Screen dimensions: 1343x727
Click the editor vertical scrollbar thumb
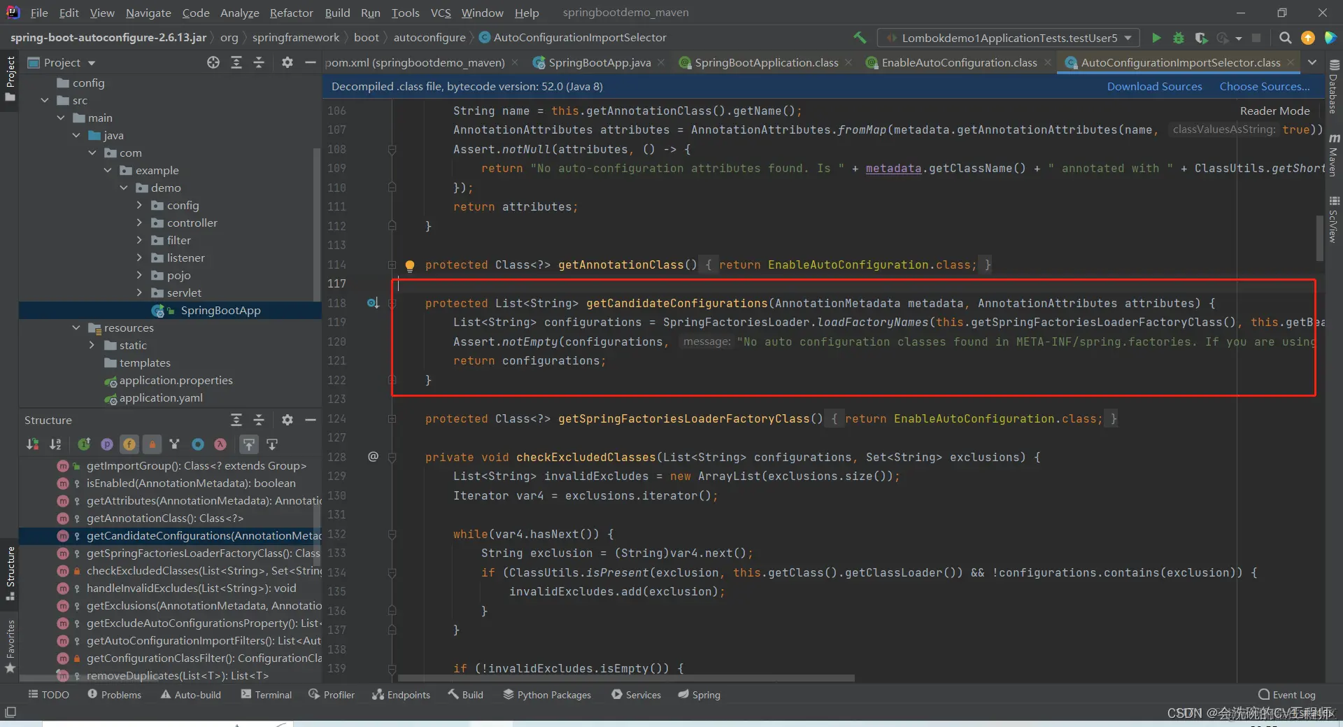(1320, 238)
